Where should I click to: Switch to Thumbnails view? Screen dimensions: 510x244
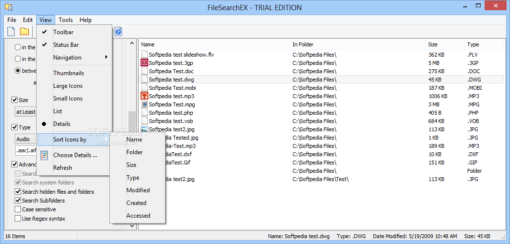(74, 73)
